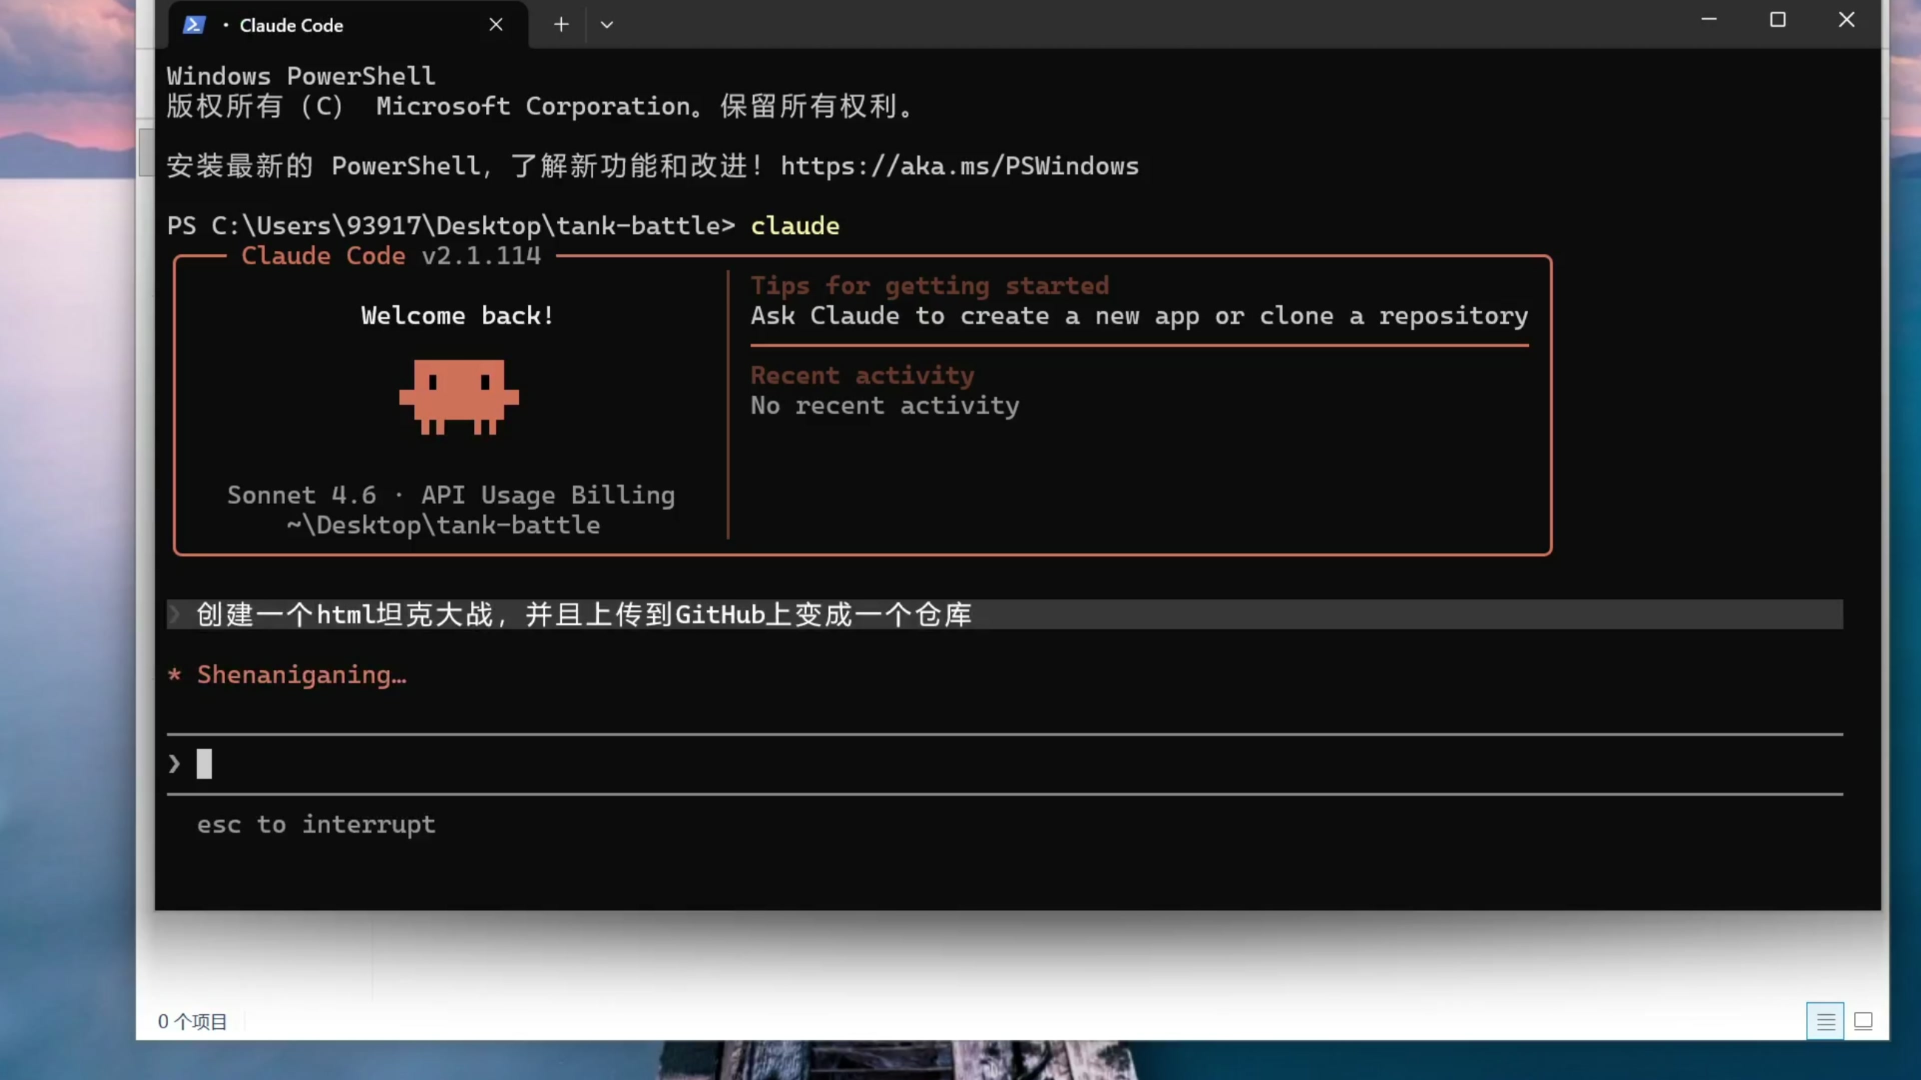Click the Claude pixel mascot logo

tap(459, 396)
